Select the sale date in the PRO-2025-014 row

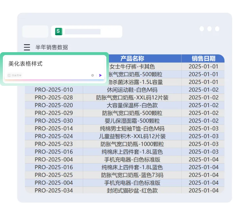click(203, 128)
